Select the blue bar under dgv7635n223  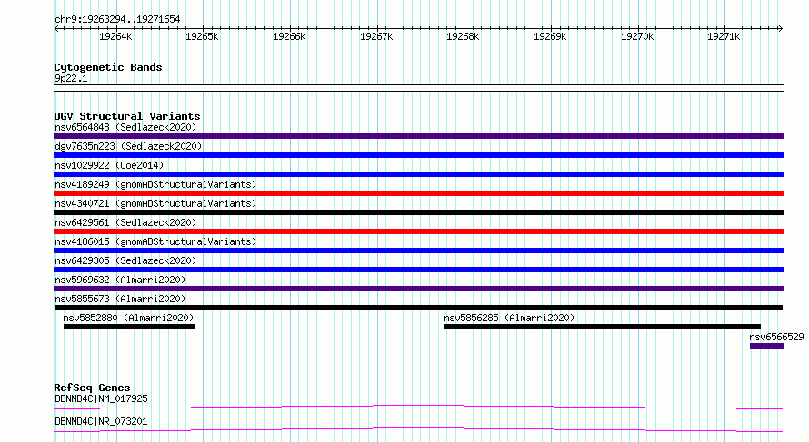pyautogui.click(x=418, y=155)
